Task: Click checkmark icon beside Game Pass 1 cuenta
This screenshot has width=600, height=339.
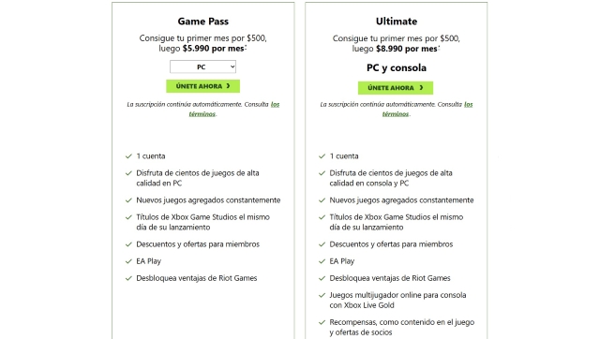Action: point(128,156)
